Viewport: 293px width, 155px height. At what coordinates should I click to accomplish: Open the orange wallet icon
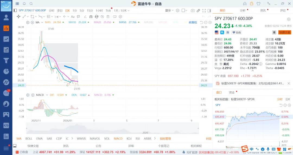pos(252,4)
